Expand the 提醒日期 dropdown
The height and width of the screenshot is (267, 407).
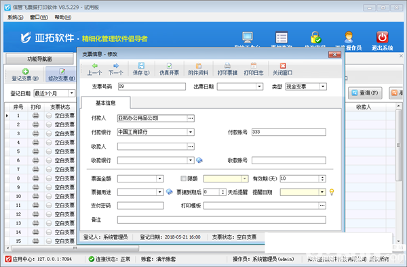(322, 192)
